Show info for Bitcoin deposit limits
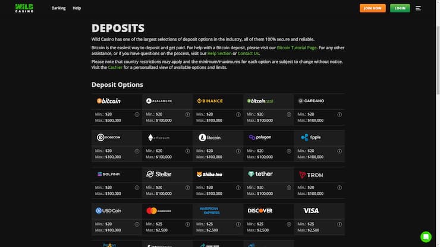Viewport: 440px width, 247px height. [137, 115]
